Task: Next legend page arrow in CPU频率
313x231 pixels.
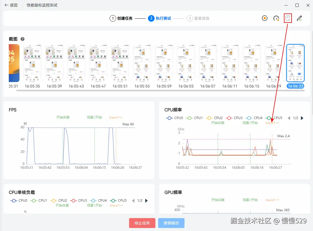Action: click(x=302, y=118)
